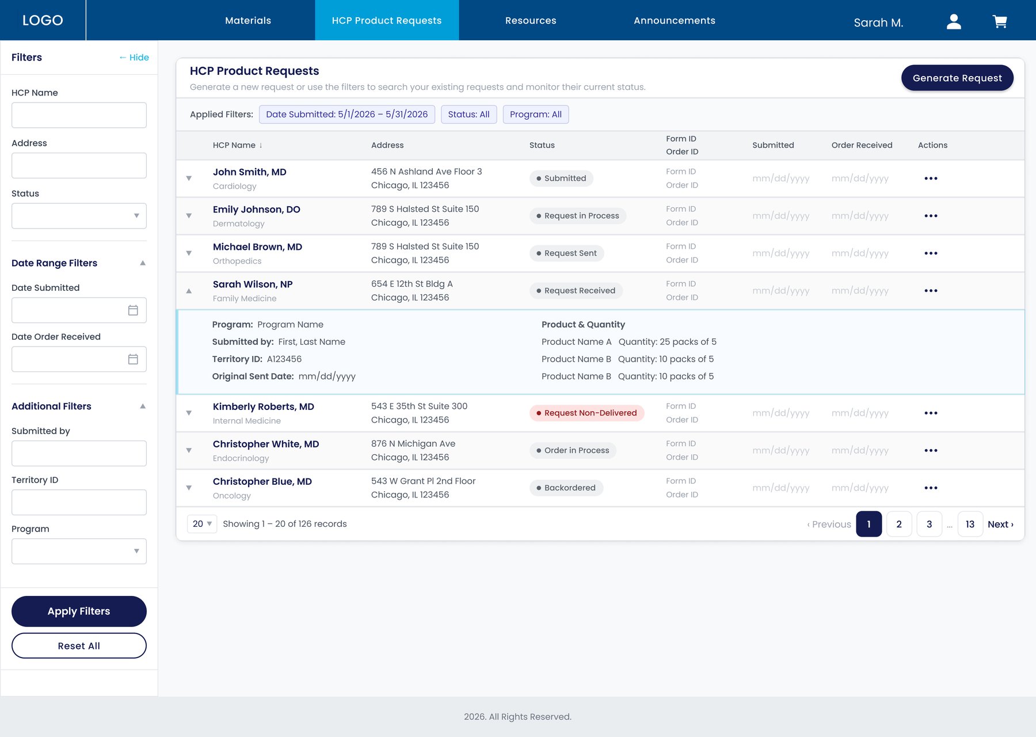Click Territory ID value A123456
This screenshot has height=737, width=1036.
click(x=284, y=359)
